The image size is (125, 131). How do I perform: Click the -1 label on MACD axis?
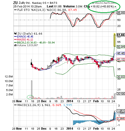tap(118, 125)
